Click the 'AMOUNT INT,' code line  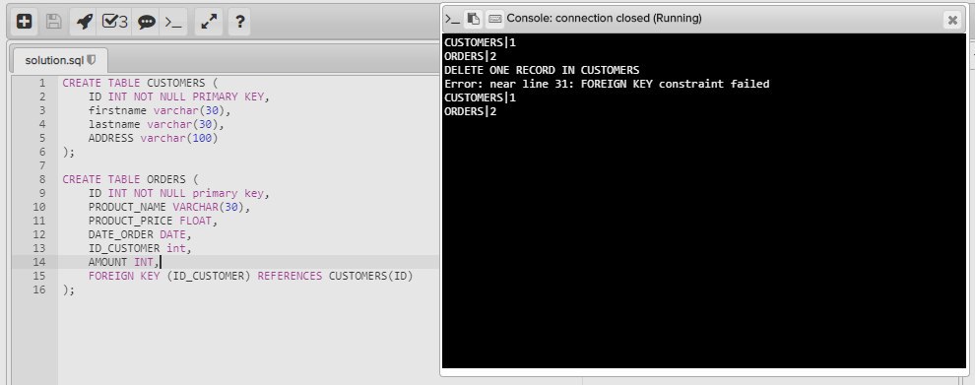point(124,262)
